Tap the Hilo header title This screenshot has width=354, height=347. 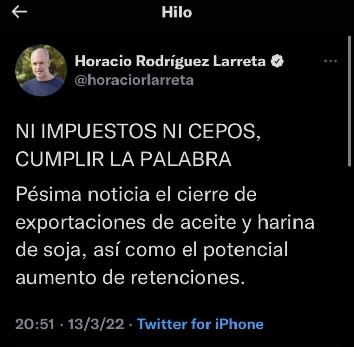[x=177, y=12]
